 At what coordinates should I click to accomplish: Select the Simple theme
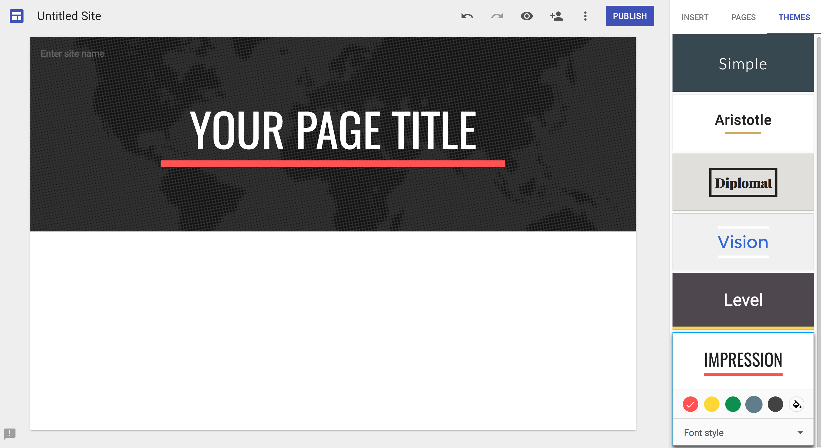coord(743,63)
